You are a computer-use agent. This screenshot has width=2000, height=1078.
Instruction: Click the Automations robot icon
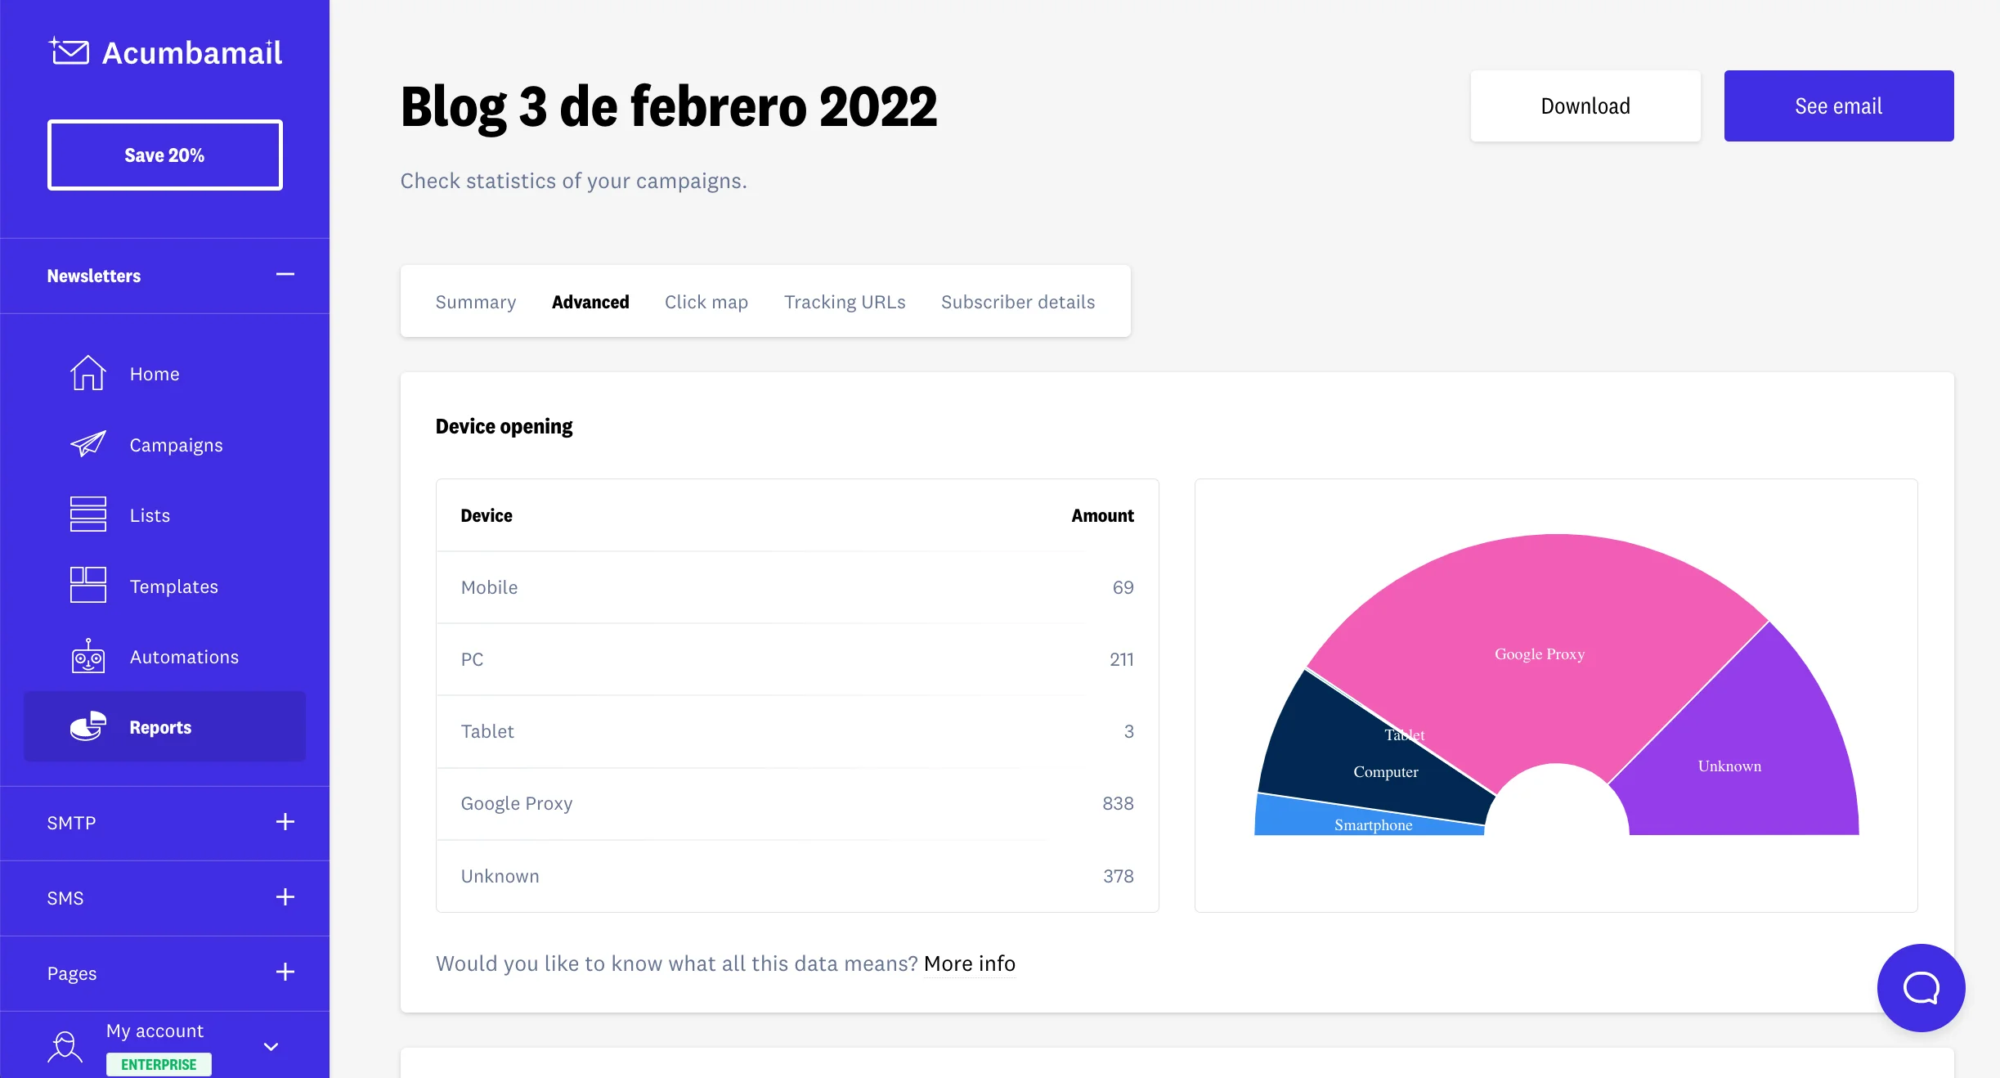pyautogui.click(x=87, y=657)
